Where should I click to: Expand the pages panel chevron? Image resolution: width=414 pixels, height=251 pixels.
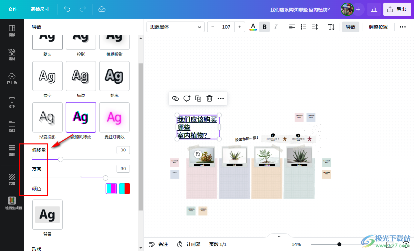point(279,236)
